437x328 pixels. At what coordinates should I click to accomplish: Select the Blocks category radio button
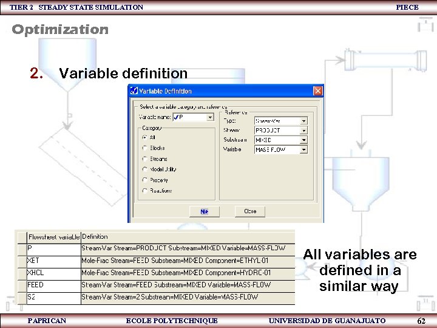coord(144,148)
